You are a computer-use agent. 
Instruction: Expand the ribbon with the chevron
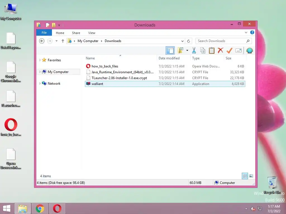tap(246, 32)
